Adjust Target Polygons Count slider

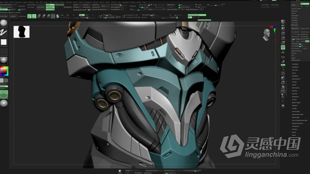(300, 39)
